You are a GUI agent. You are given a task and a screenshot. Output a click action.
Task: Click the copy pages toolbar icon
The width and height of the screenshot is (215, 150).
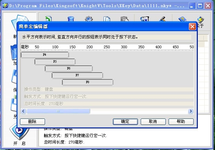tap(107, 19)
